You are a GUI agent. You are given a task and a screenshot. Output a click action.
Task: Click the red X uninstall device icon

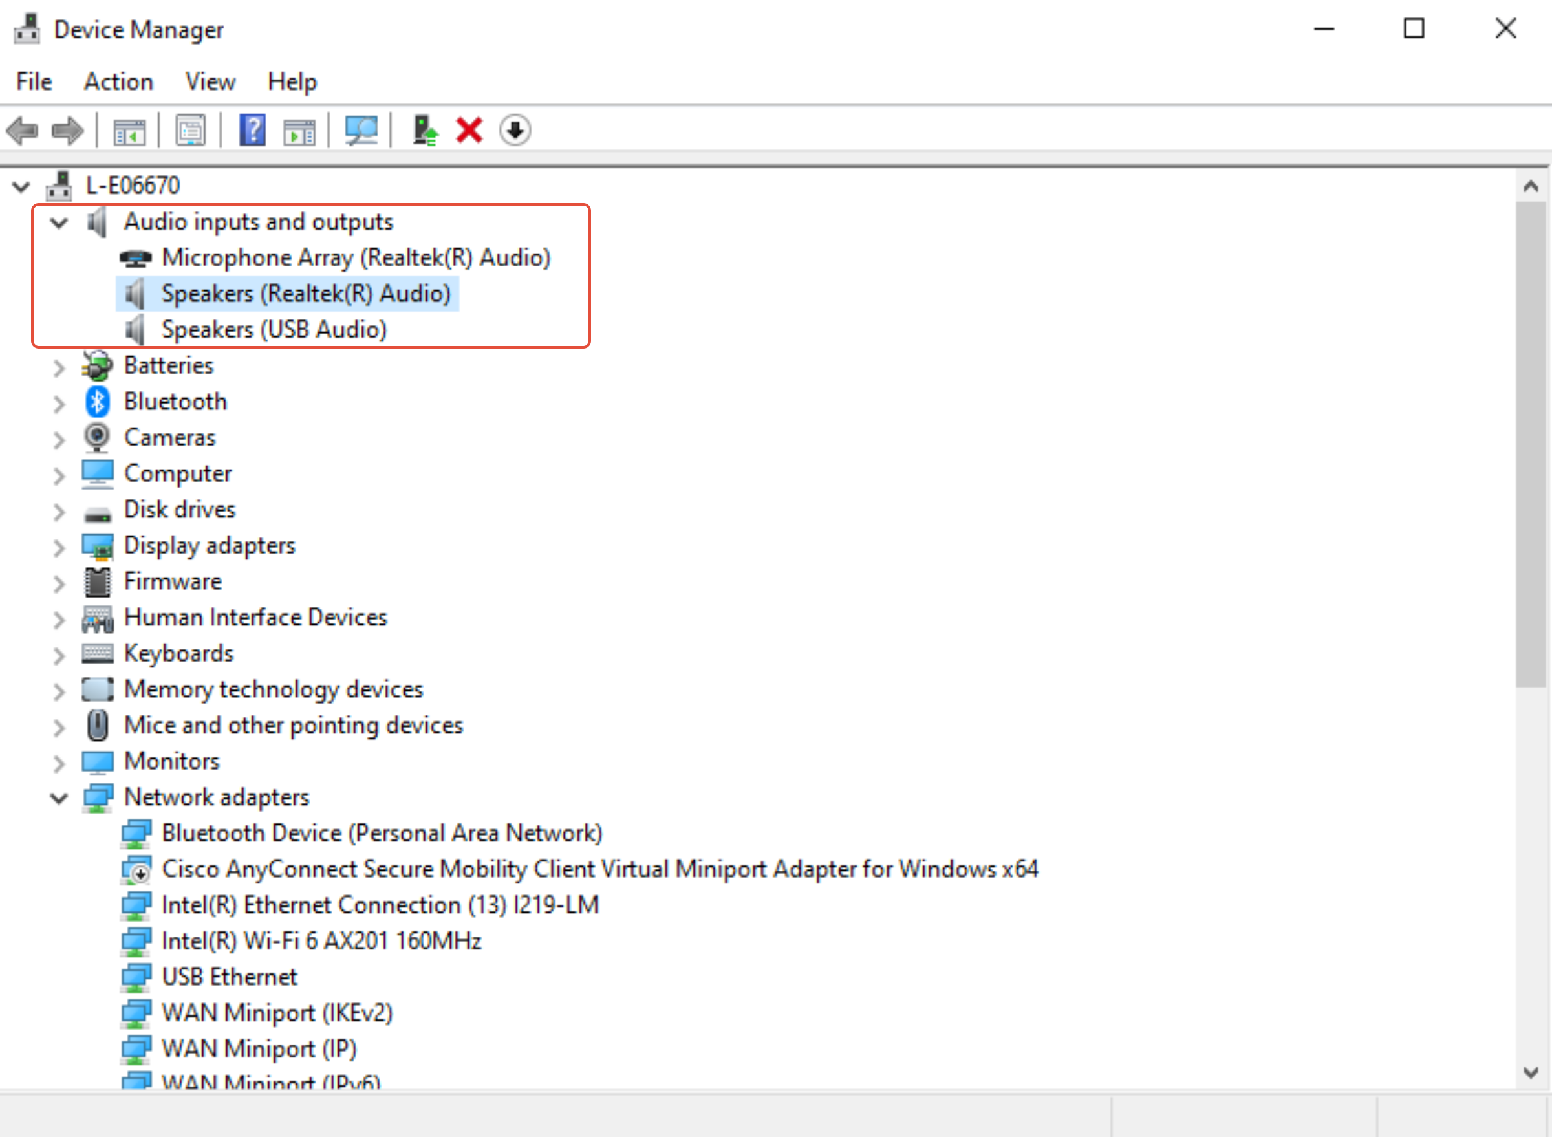469,130
